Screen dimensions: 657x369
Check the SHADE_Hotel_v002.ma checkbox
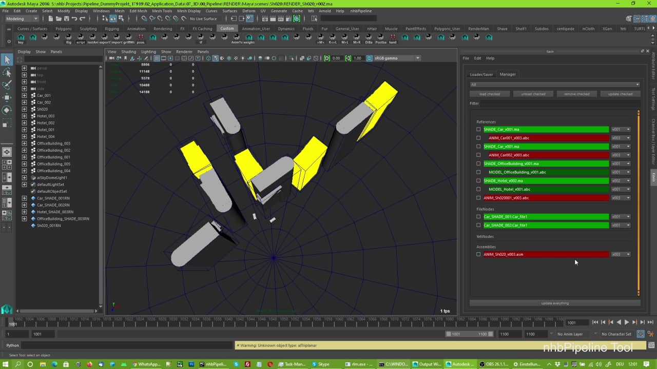coord(478,180)
